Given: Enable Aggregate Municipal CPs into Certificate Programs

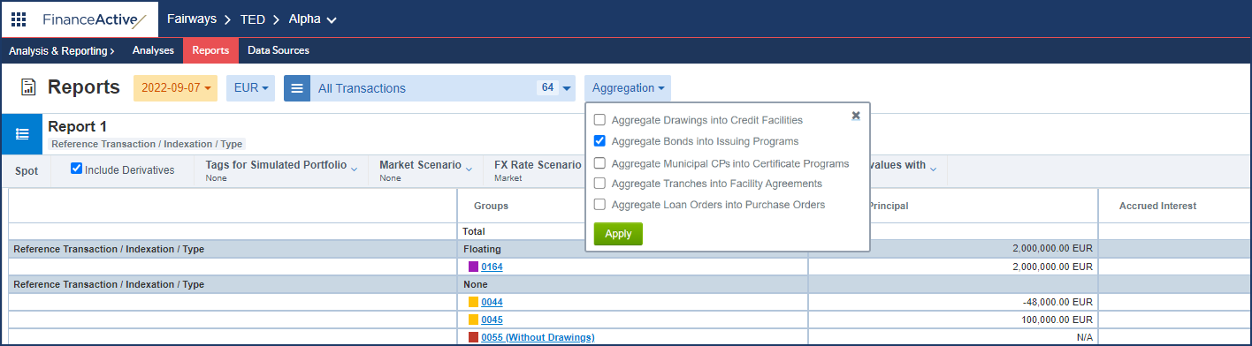Looking at the screenshot, I should (600, 163).
